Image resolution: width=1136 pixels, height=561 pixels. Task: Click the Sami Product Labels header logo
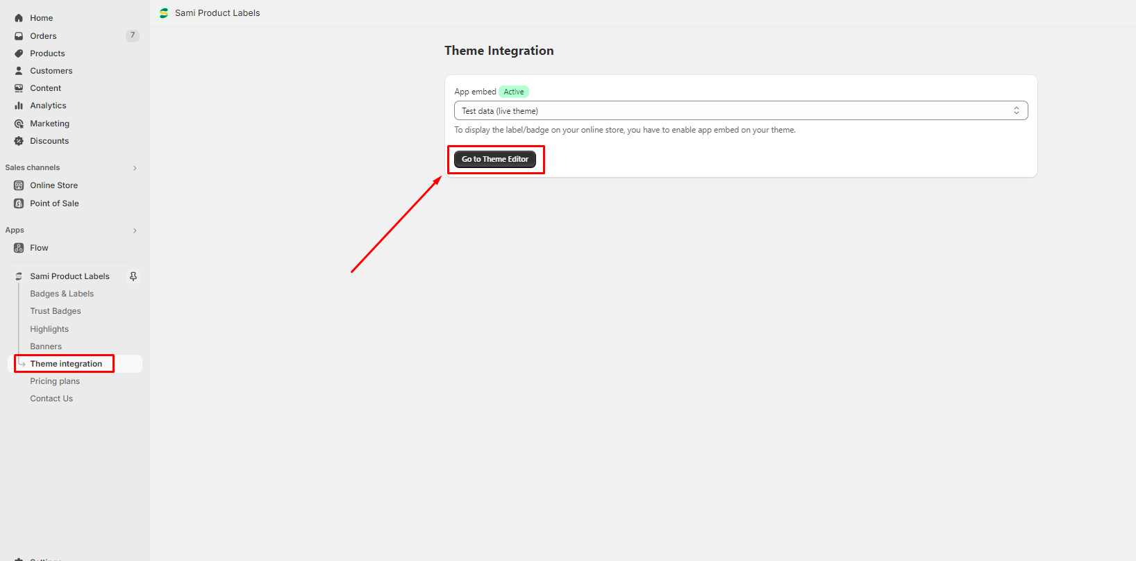(164, 13)
